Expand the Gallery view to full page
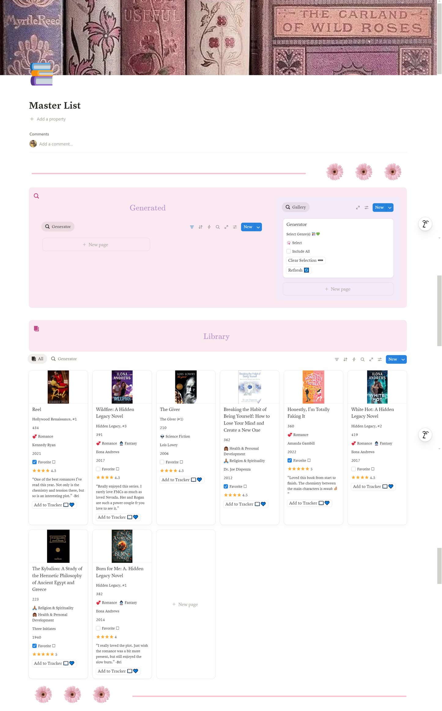This screenshot has height=711, width=442. pos(358,207)
